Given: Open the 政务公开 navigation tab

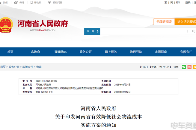Looking at the screenshot, I should 86,52.
